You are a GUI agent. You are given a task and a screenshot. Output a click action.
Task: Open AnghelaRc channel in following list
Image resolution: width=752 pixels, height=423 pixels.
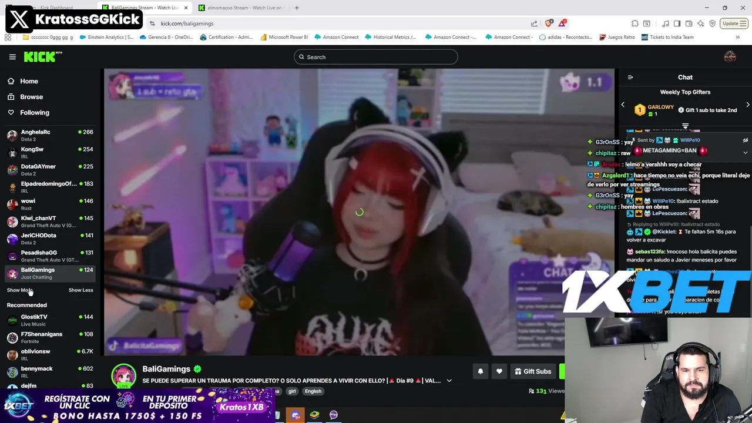50,135
